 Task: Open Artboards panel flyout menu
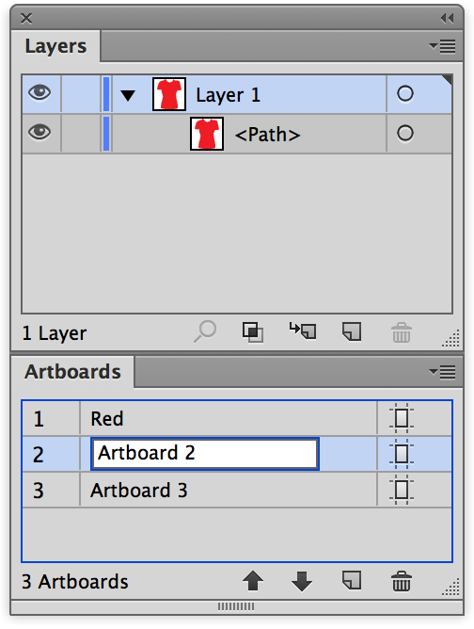coord(442,372)
